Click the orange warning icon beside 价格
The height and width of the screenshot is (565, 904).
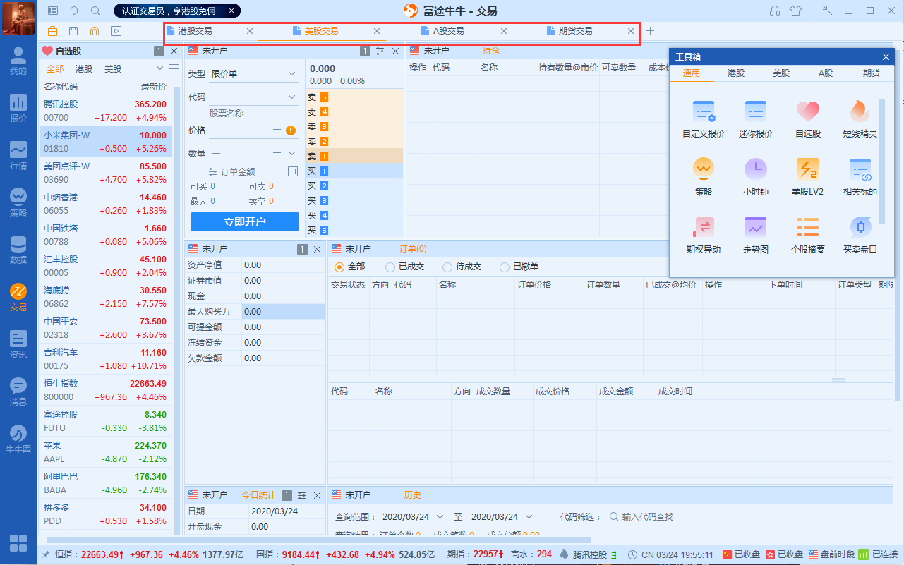[x=291, y=130]
